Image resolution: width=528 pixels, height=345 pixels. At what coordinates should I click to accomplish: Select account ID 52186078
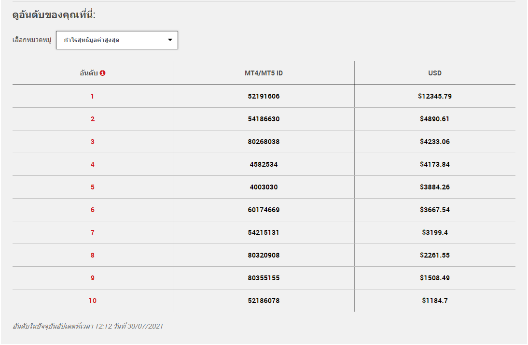(264, 301)
